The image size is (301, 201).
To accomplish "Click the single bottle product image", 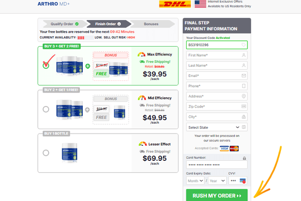I will coord(70,153).
